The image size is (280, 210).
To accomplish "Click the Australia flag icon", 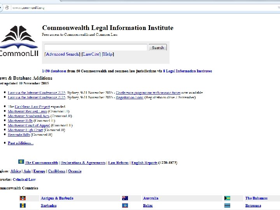I will point(125,198).
